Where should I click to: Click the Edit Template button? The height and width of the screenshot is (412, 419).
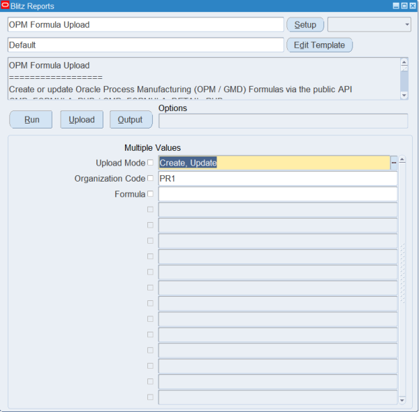tap(319, 45)
